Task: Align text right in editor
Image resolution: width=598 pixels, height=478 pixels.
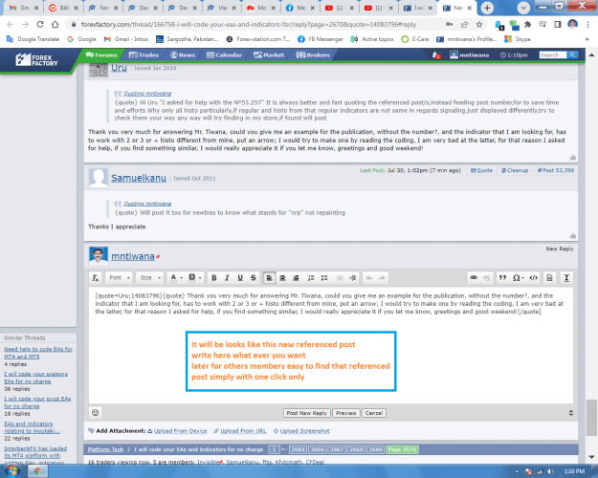Action: [x=296, y=278]
